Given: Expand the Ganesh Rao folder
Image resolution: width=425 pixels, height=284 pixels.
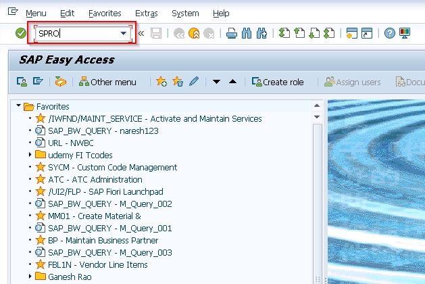Looking at the screenshot, I should coord(30,276).
